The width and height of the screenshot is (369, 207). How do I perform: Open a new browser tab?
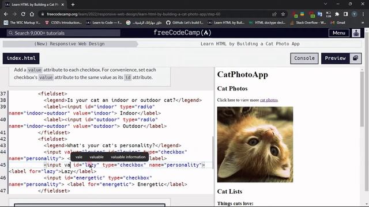[73, 5]
